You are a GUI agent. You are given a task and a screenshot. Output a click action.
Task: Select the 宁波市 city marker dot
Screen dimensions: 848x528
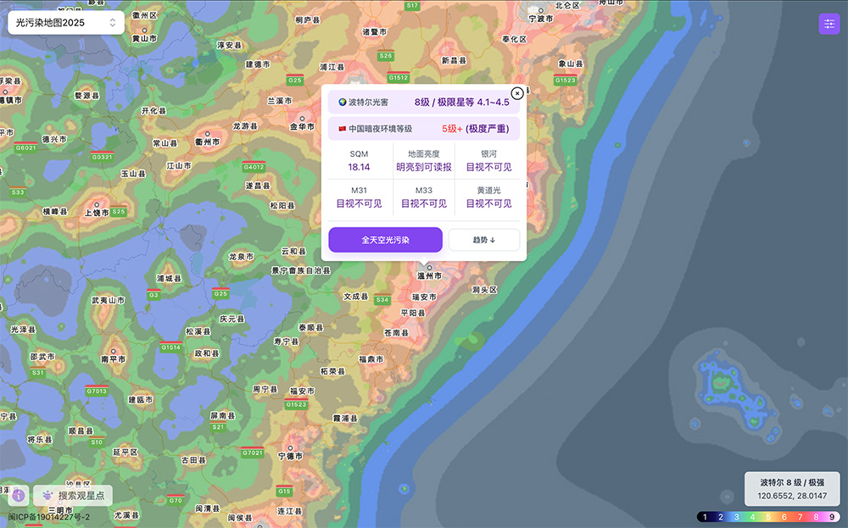pyautogui.click(x=540, y=10)
